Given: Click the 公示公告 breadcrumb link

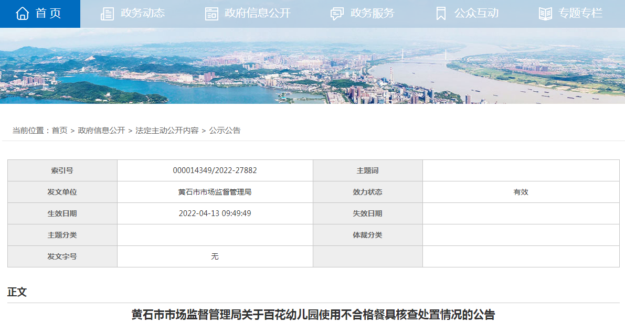Looking at the screenshot, I should click(225, 131).
